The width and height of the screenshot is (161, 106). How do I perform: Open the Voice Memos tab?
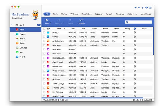146,14
